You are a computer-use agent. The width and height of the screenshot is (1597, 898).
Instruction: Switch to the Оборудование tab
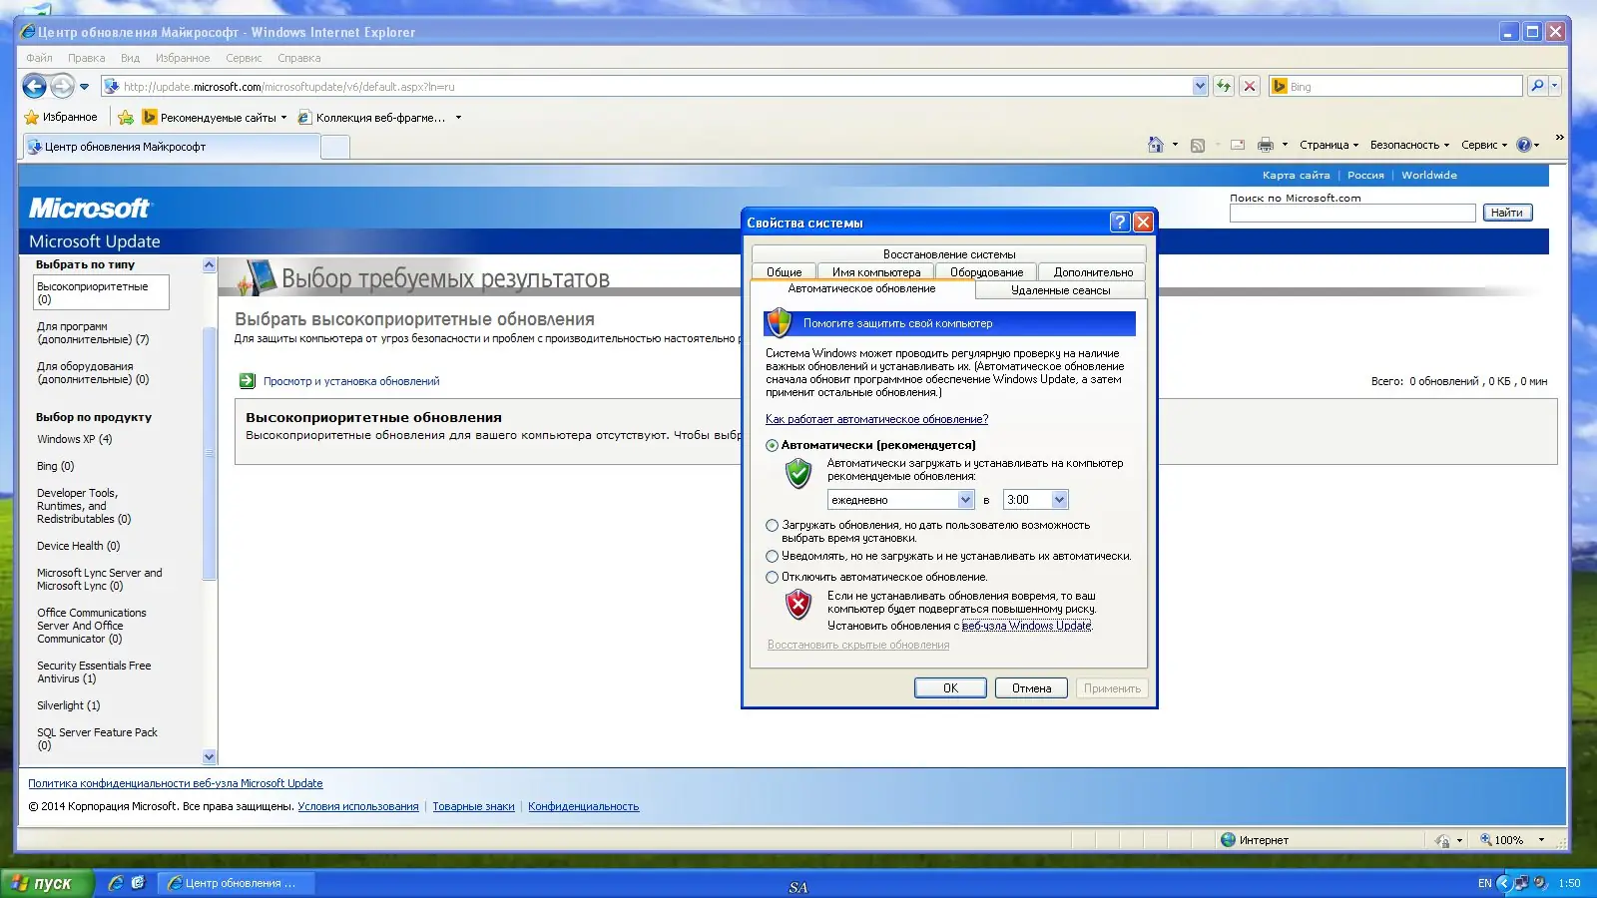[986, 271]
